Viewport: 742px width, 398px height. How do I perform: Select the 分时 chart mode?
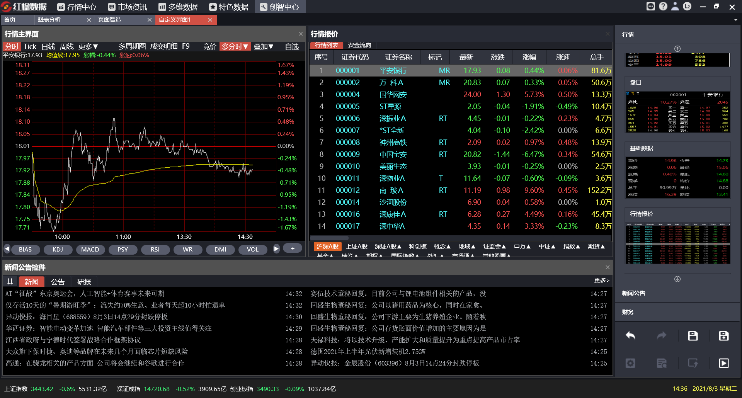click(x=12, y=46)
